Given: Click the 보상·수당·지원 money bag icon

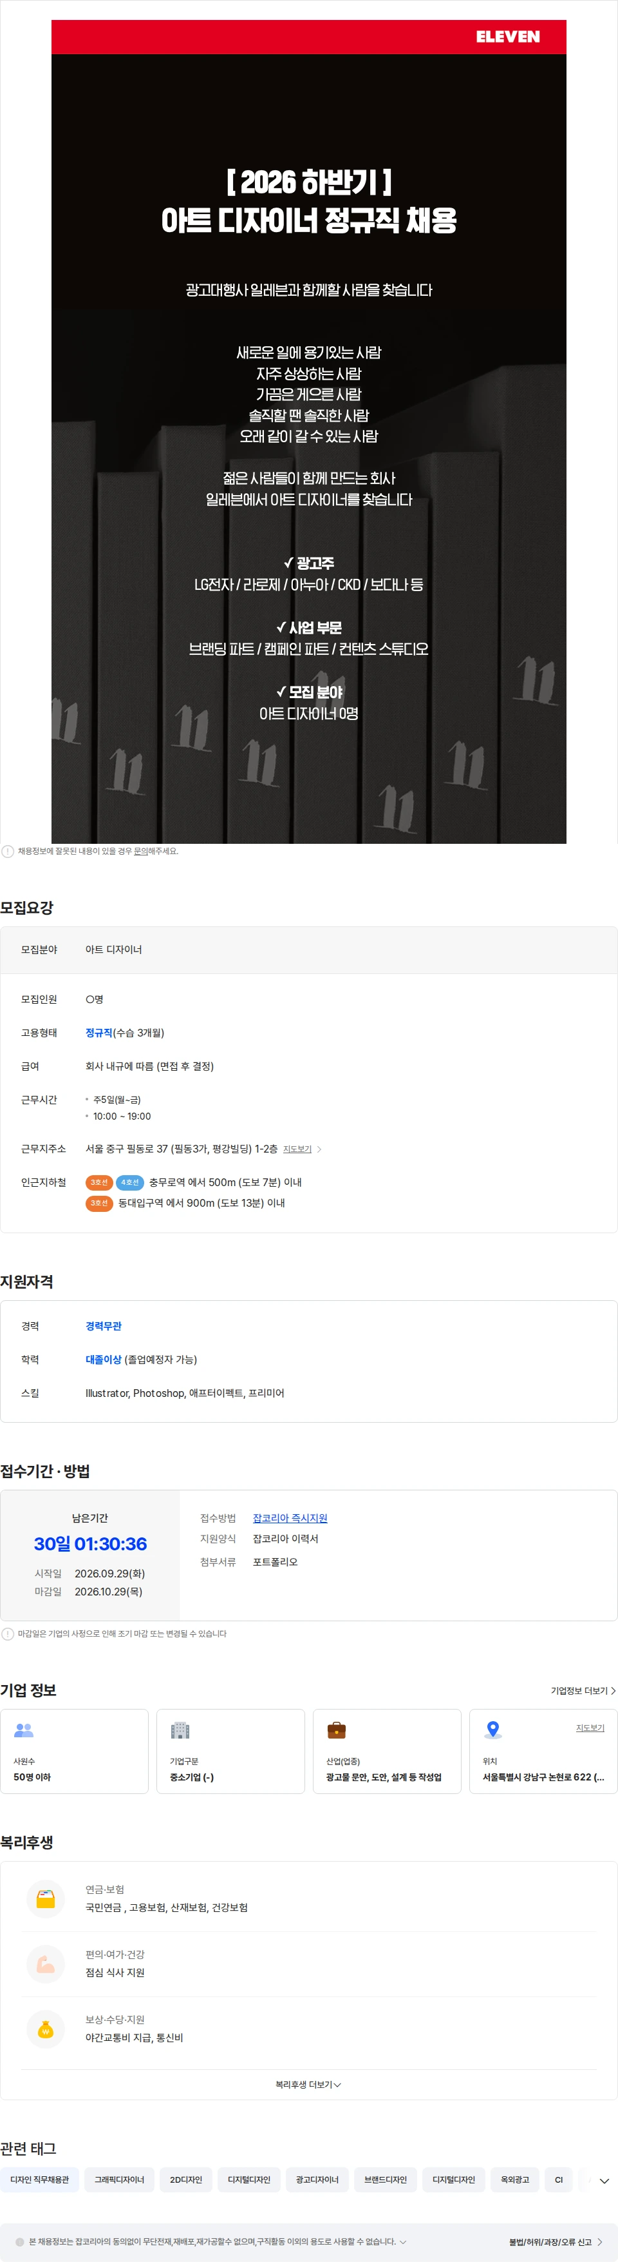Looking at the screenshot, I should 46,2029.
